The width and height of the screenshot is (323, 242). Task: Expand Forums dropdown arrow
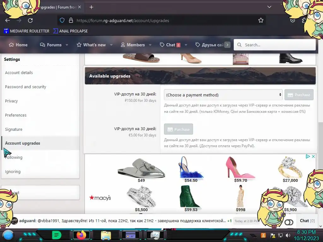click(67, 45)
